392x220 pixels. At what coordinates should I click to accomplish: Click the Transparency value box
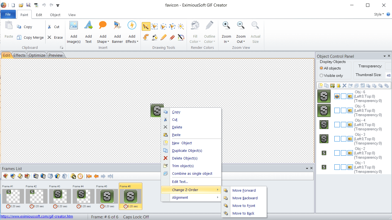pyautogui.click(x=388, y=66)
